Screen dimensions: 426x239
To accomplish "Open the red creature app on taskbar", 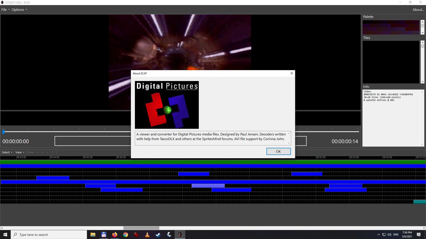I will (136, 234).
